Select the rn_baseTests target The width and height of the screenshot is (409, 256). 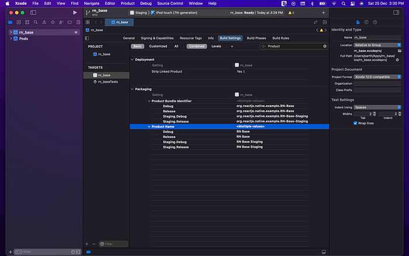(106, 82)
